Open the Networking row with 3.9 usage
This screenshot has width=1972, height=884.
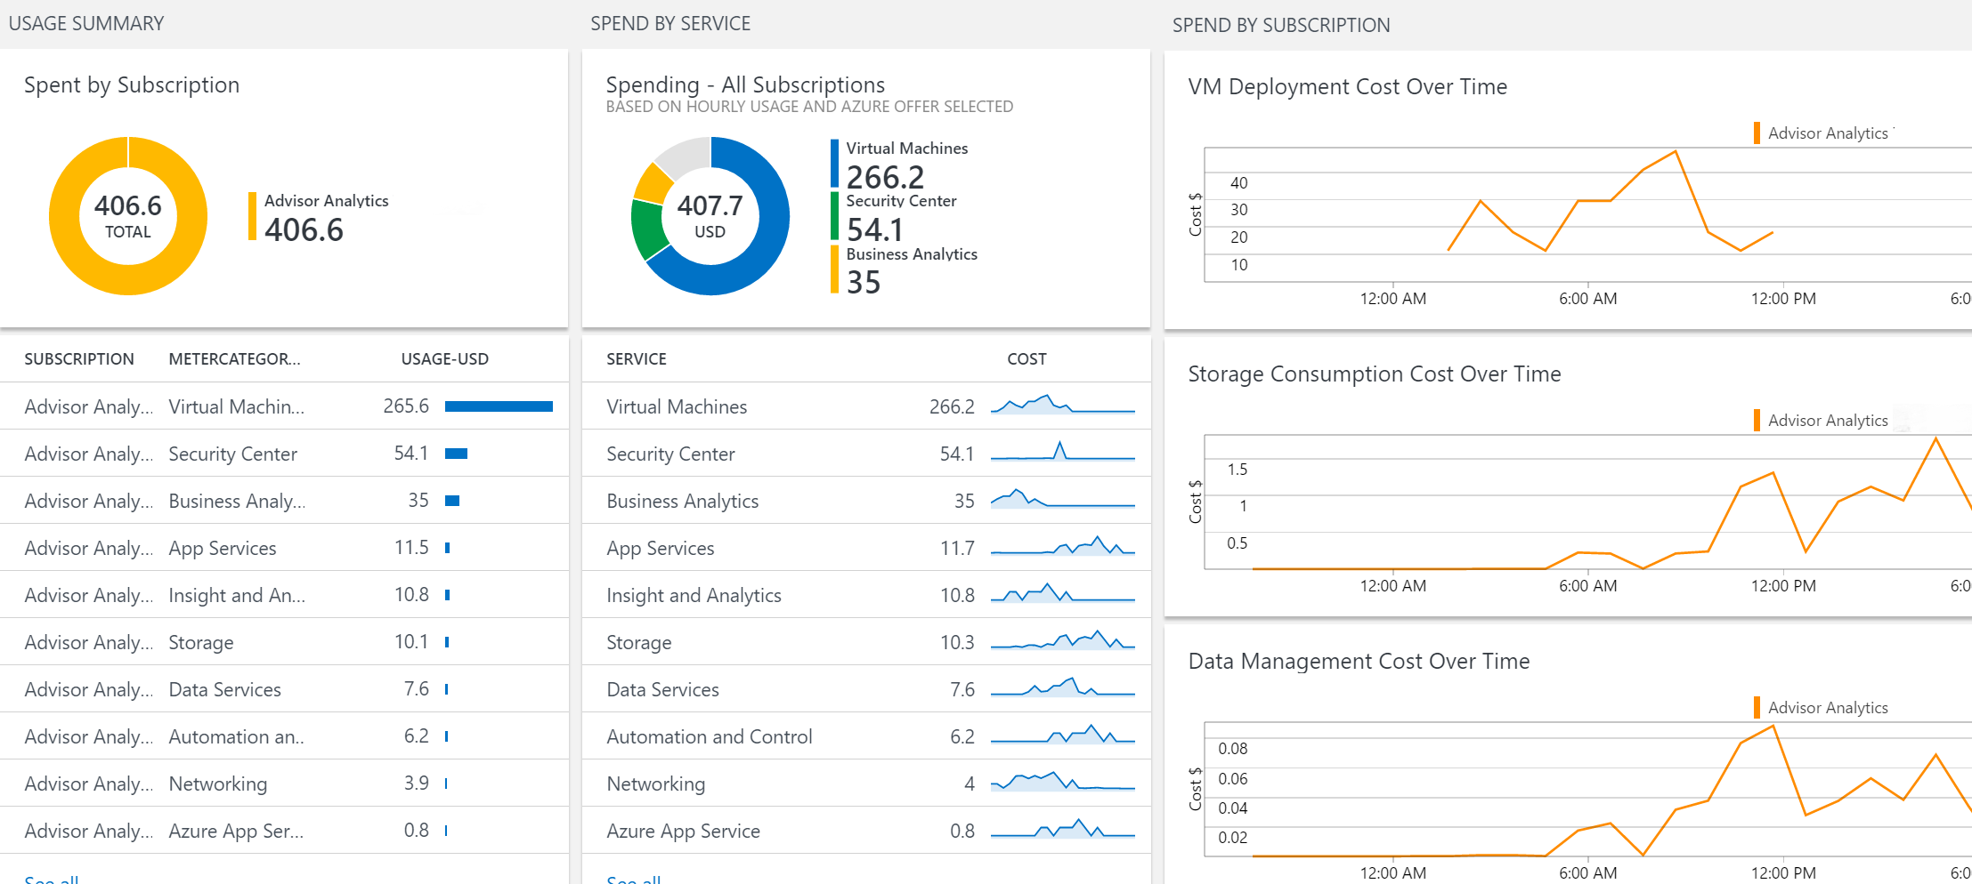click(284, 784)
